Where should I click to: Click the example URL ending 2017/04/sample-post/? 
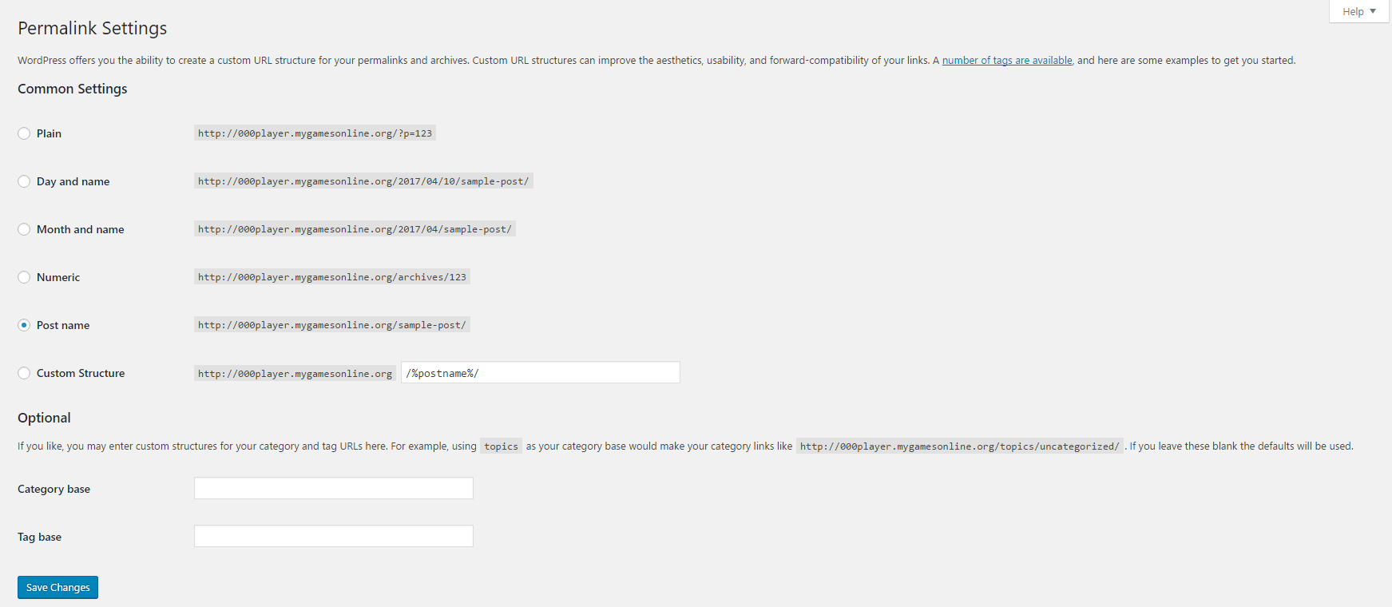(355, 229)
